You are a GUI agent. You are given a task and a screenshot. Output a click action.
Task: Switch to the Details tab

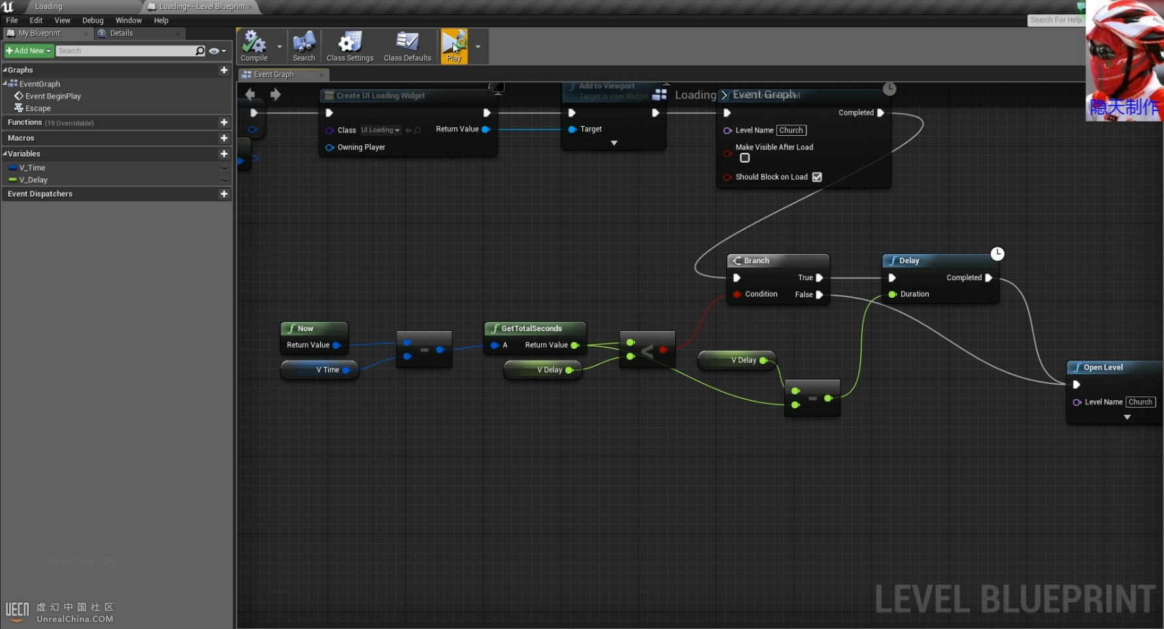(121, 33)
